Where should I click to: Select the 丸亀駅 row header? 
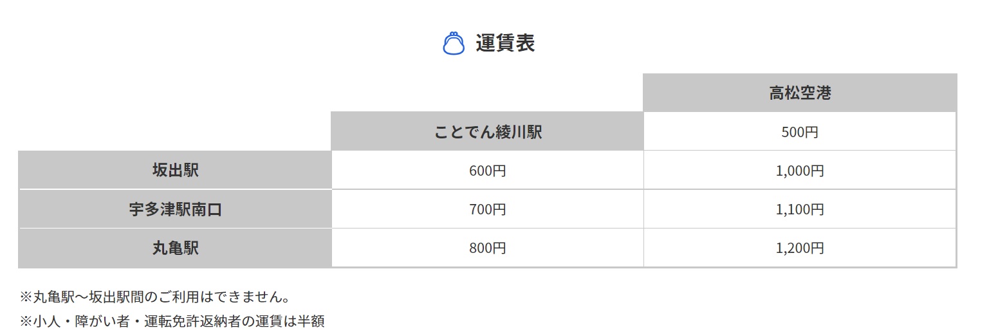click(x=175, y=248)
